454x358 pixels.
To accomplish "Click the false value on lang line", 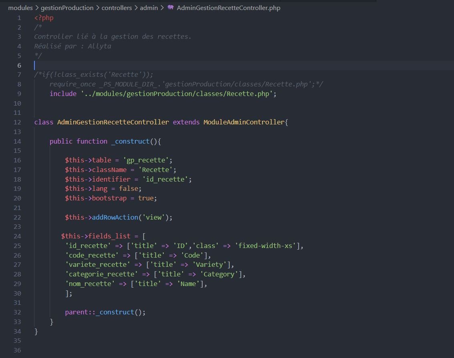I will click(x=128, y=188).
